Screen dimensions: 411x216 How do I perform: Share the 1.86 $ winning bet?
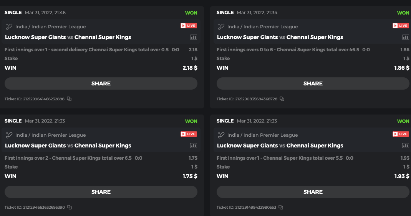313,83
